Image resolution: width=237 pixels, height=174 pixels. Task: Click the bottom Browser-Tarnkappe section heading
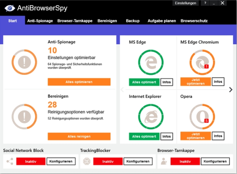point(176,150)
